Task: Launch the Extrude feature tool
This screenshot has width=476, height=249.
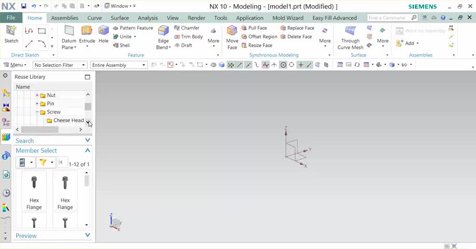Action: click(87, 34)
